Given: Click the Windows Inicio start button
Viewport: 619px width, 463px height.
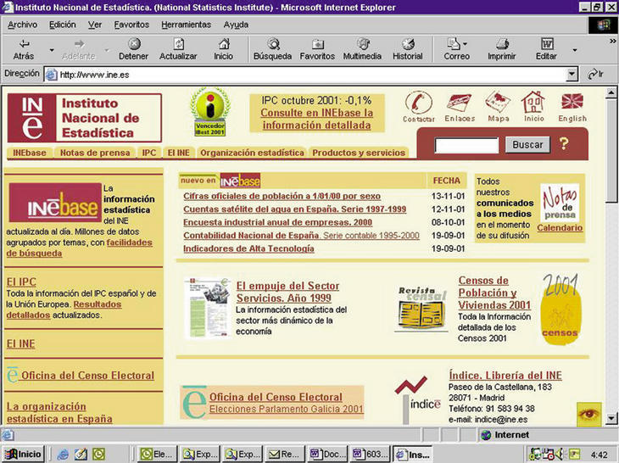Looking at the screenshot, I should 24,454.
